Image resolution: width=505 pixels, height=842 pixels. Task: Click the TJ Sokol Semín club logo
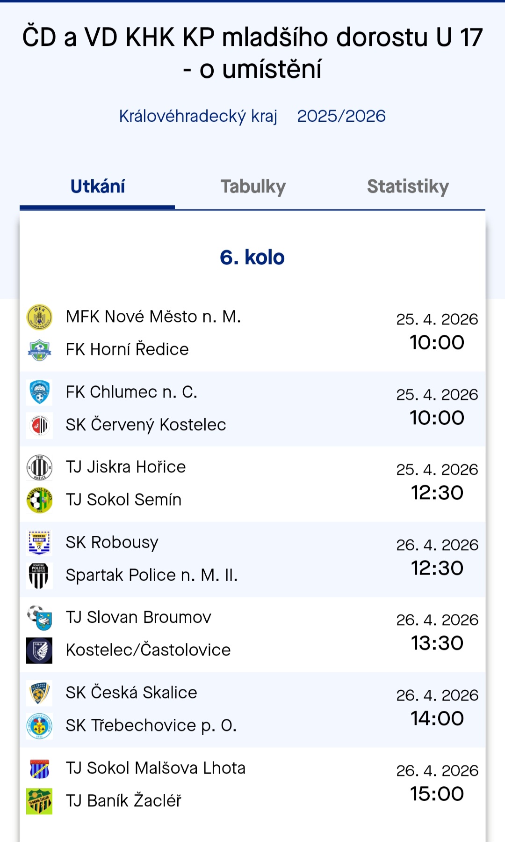[39, 500]
